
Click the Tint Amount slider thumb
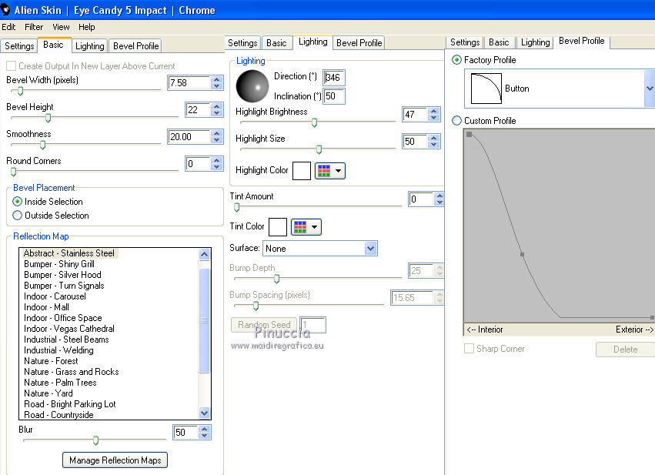coord(237,207)
